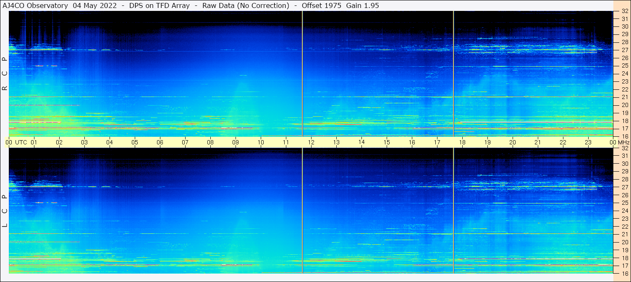631x282 pixels.
Task: Click 29 MHz on the LCP frequency scale
Action: tap(624, 172)
